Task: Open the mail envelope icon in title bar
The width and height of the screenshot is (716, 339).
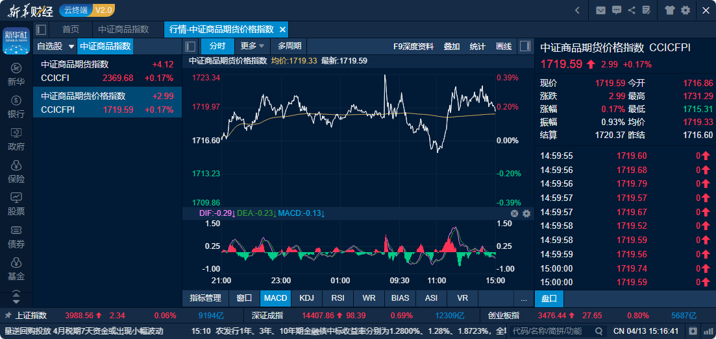Action: coord(600,10)
